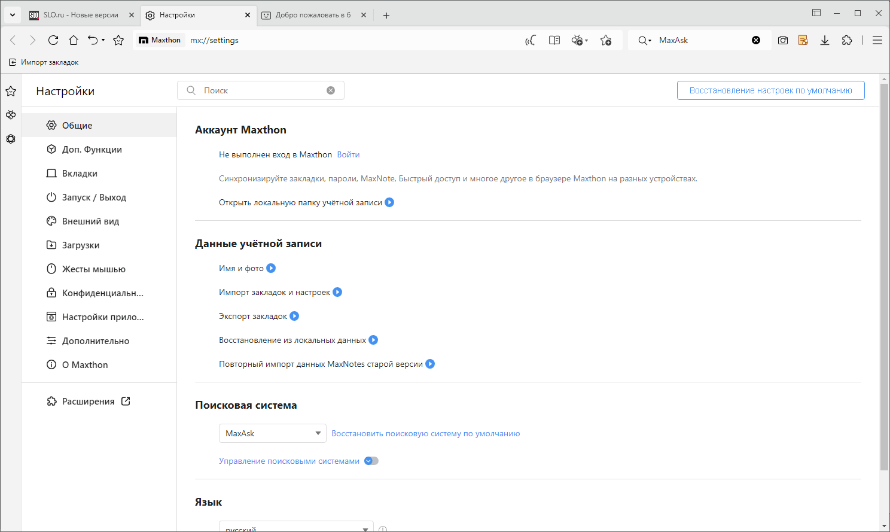Open the Загрузки settings section

point(99,245)
